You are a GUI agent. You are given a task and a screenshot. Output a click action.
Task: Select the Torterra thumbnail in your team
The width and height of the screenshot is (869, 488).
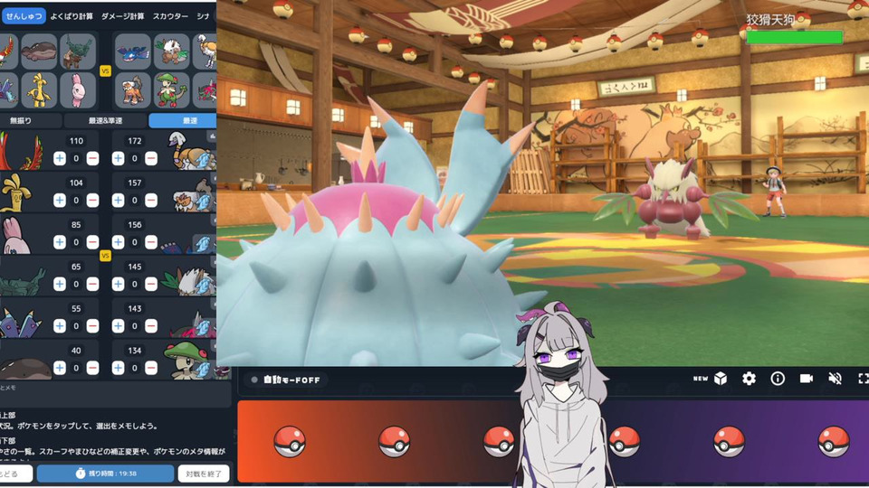[78, 52]
